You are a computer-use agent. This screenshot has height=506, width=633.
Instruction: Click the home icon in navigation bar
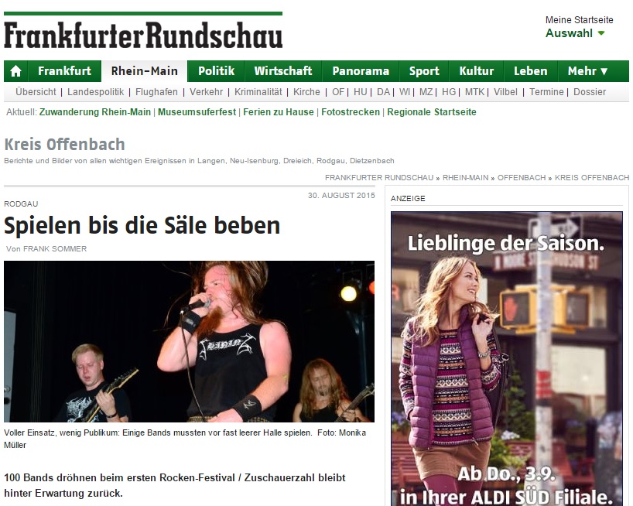pos(15,71)
